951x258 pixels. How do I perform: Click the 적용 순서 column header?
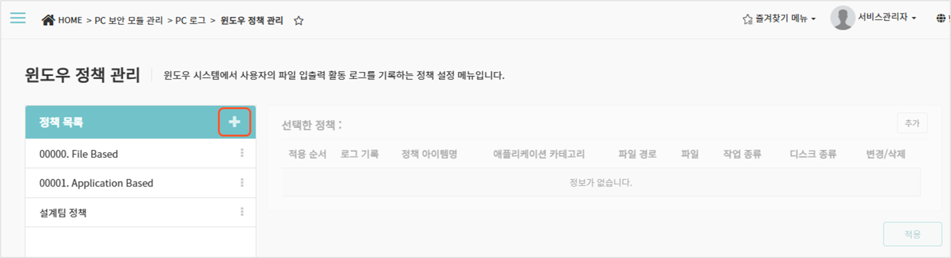click(307, 154)
